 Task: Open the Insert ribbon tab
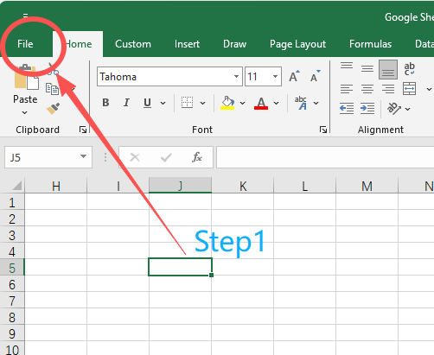pyautogui.click(x=187, y=44)
